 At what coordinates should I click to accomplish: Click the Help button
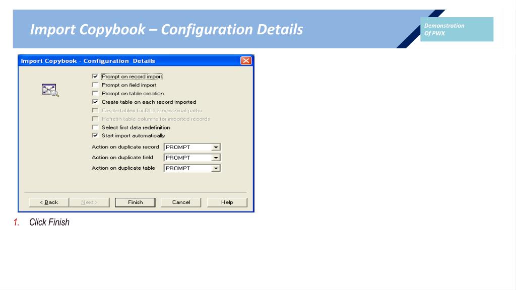pyautogui.click(x=227, y=202)
